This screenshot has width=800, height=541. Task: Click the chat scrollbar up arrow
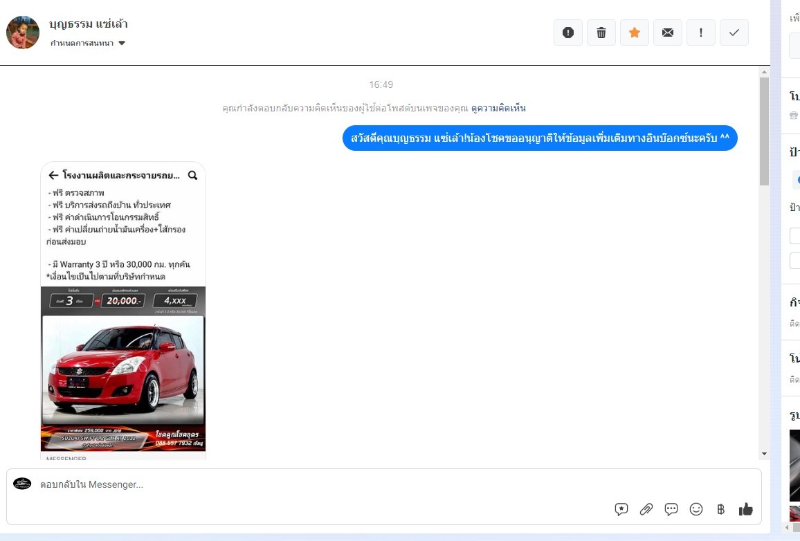coord(764,72)
